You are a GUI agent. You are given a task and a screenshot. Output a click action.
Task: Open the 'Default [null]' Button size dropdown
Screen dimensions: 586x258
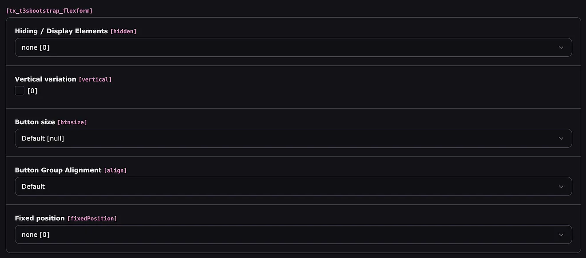pyautogui.click(x=284, y=138)
